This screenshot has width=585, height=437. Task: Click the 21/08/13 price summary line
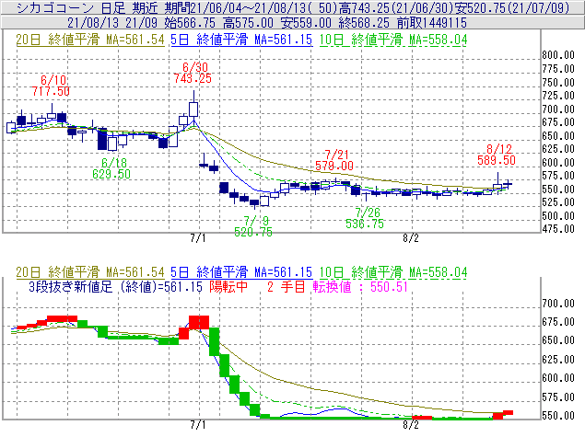[x=267, y=23]
